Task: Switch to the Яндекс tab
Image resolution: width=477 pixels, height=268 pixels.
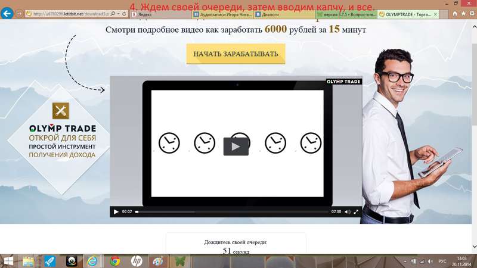Action: coord(161,14)
